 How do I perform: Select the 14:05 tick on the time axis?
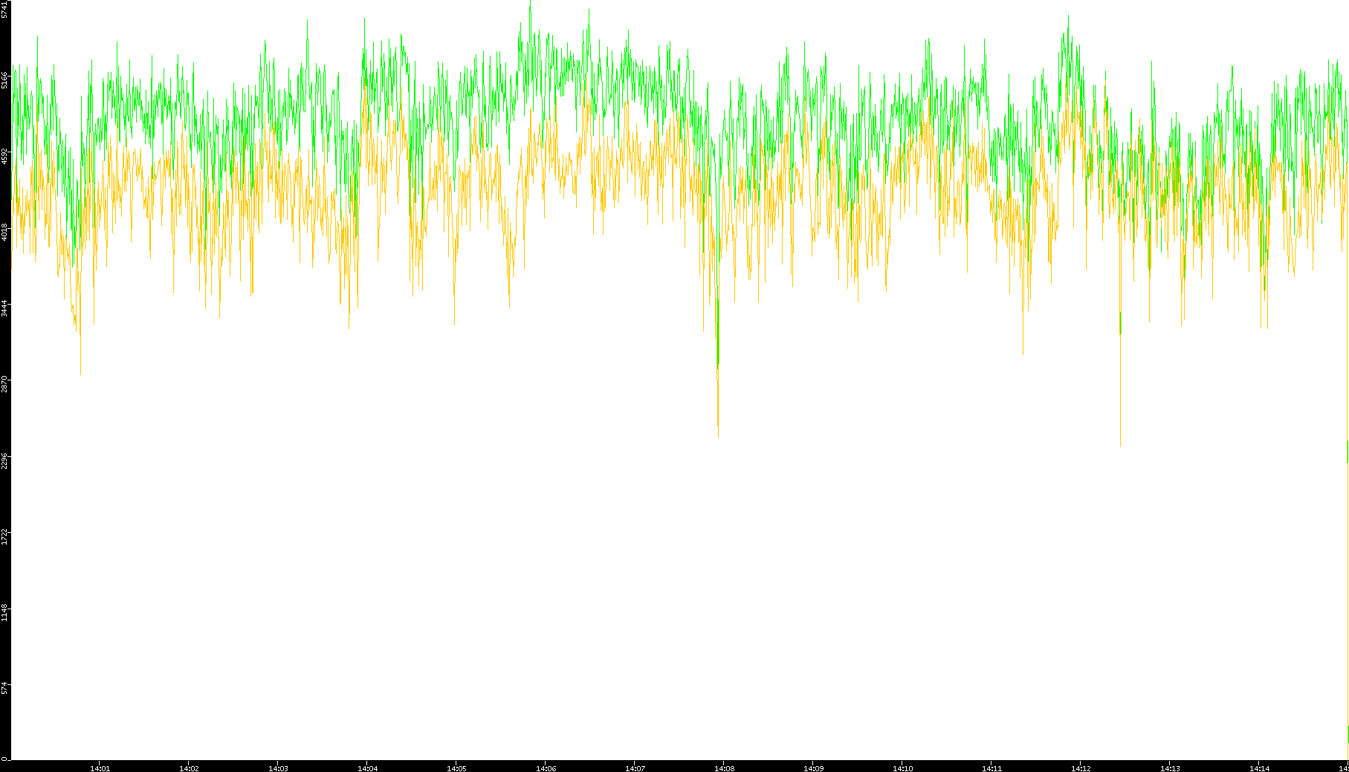point(456,768)
